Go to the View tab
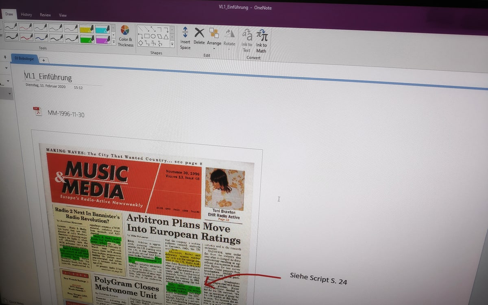This screenshot has height=305, width=488. (63, 15)
